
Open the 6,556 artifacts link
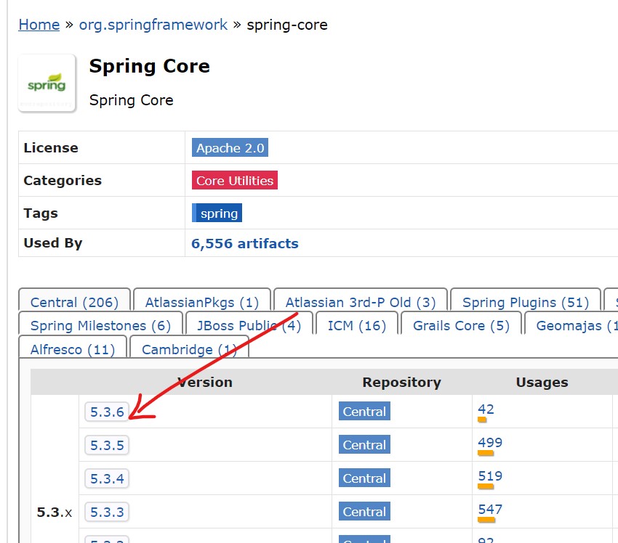[245, 244]
